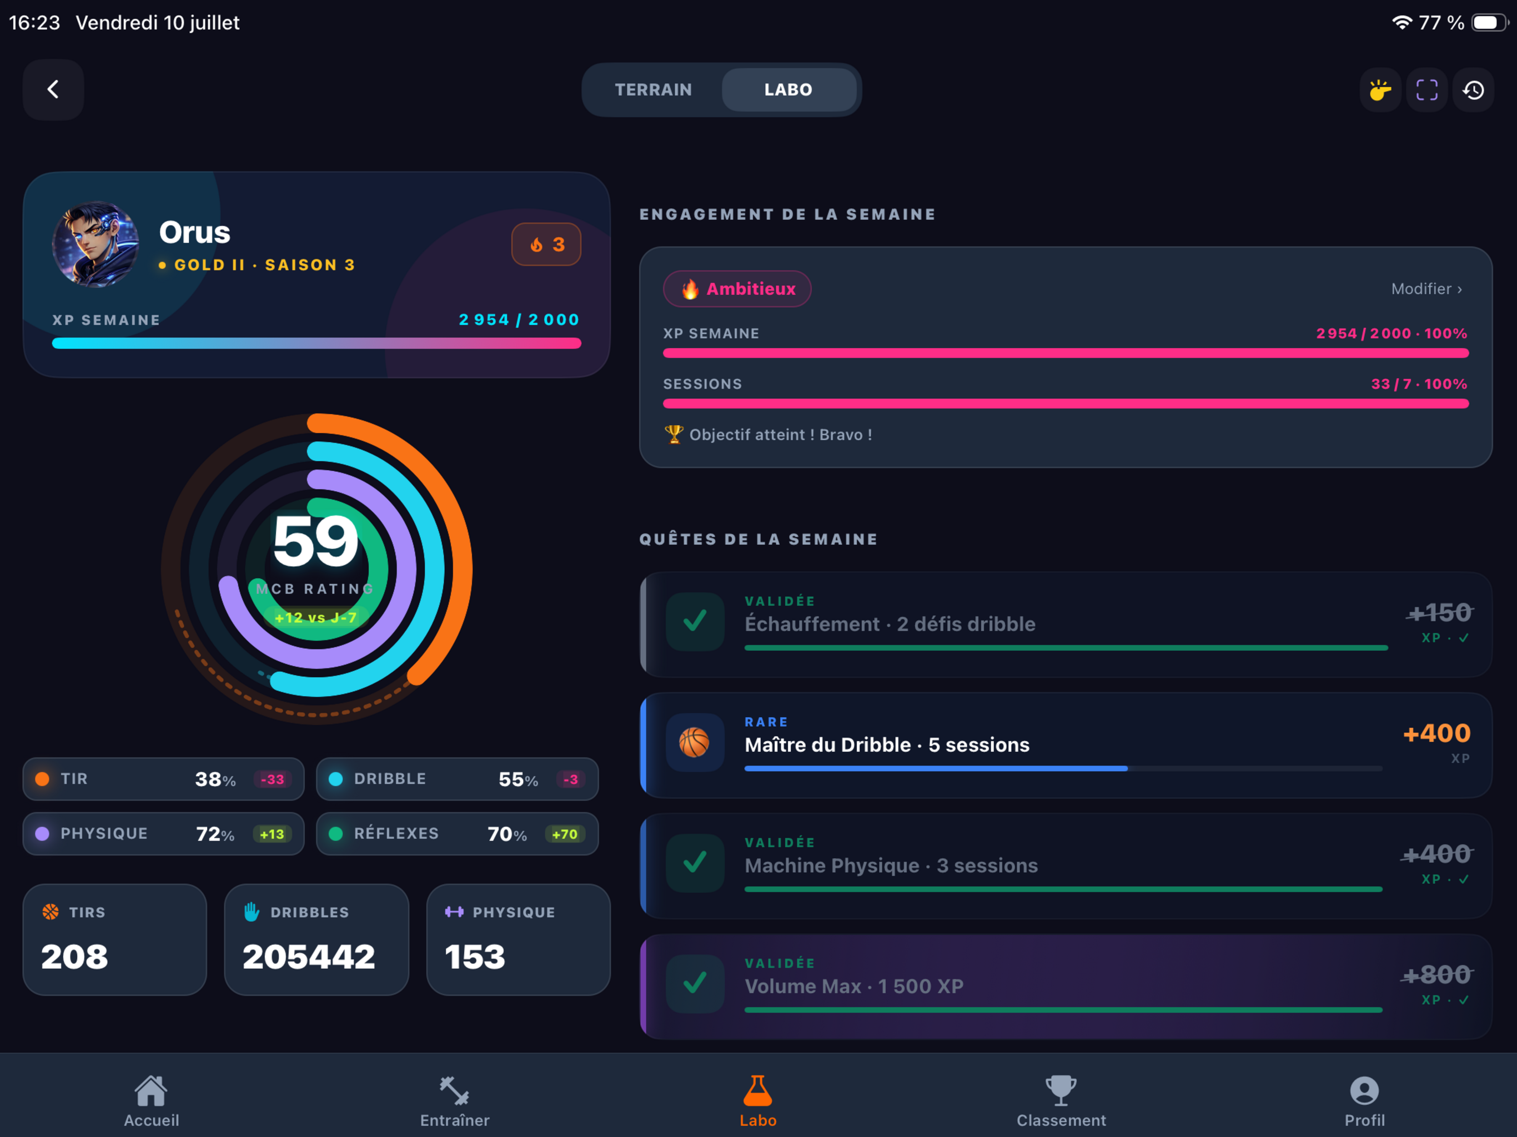Tap the Échauffement · 2 défis dribble title

tap(890, 624)
